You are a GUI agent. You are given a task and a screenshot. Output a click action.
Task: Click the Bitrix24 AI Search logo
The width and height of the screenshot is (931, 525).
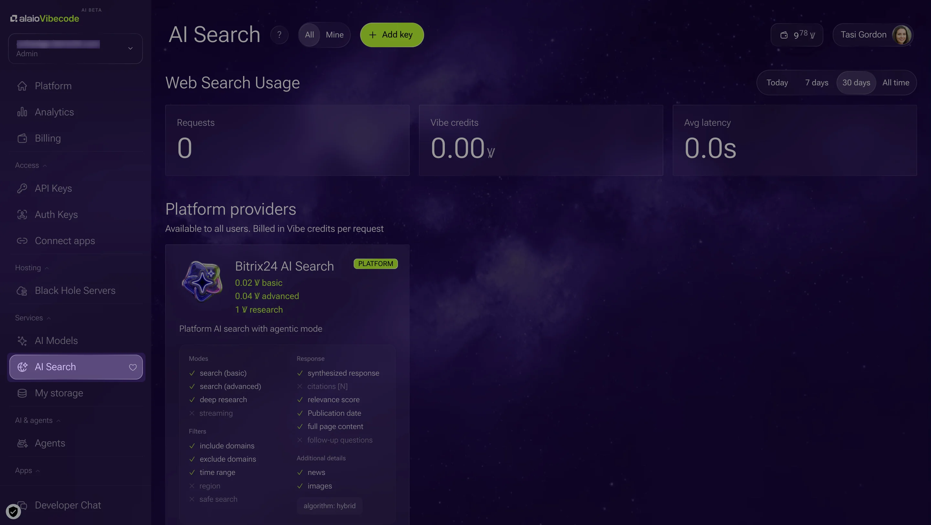pyautogui.click(x=202, y=282)
